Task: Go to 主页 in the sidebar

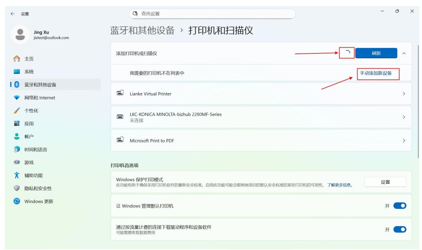Action: click(55, 59)
